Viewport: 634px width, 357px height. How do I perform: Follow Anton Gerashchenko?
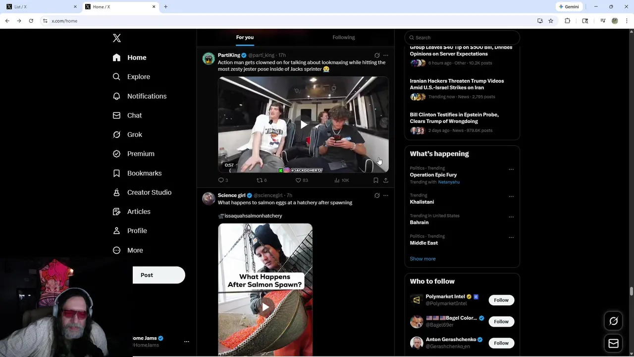tap(501, 343)
